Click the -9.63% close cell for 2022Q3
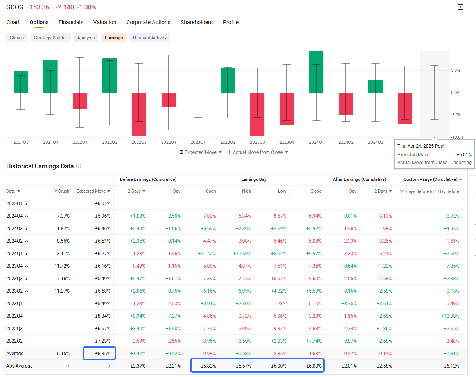The width and height of the screenshot is (476, 377). pyautogui.click(x=314, y=329)
